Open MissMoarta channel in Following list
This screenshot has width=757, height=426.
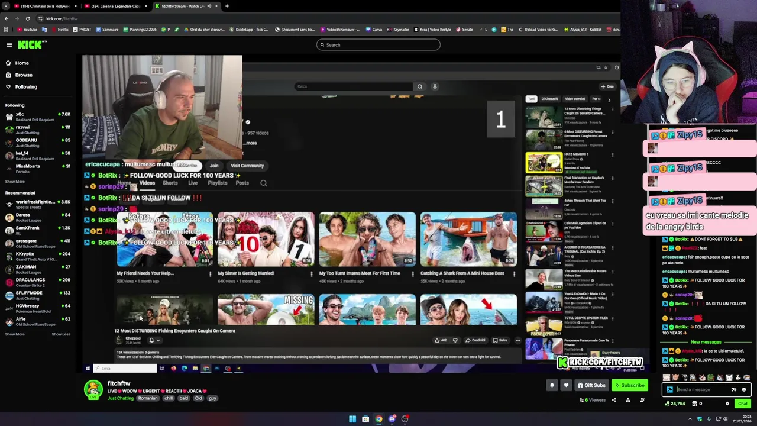[37, 169]
